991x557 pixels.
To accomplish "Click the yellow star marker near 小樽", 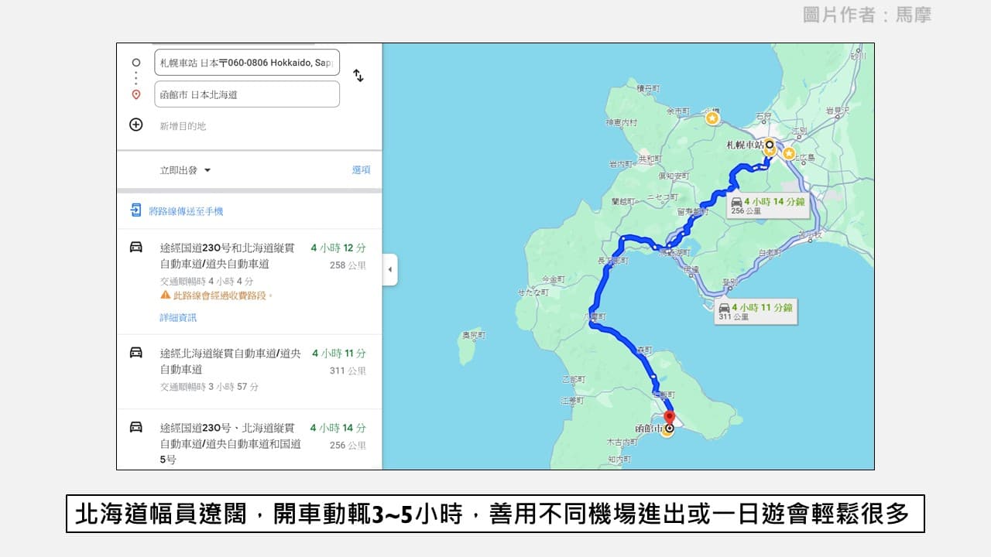I will coord(712,118).
